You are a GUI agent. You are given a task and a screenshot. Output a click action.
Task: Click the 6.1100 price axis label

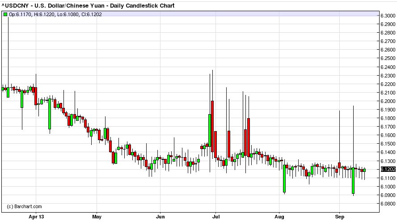388,179
